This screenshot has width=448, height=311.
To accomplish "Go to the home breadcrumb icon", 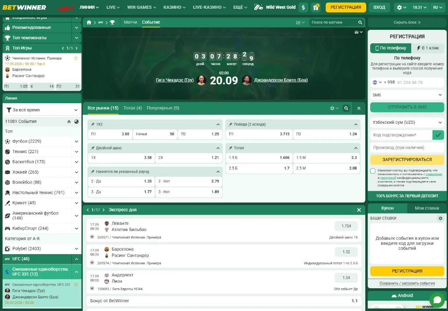I will (89, 22).
